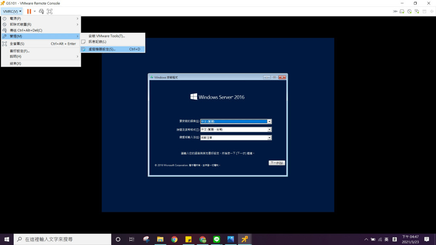436x245 pixels.
Task: Show hidden system tray icons
Action: (366, 239)
